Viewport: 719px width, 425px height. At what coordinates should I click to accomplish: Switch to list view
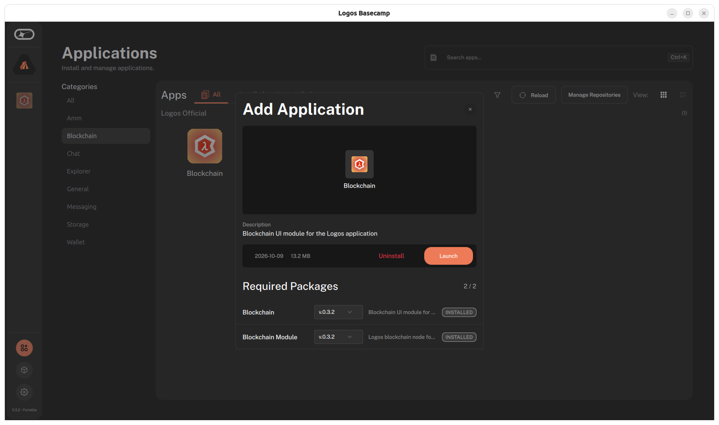(683, 95)
